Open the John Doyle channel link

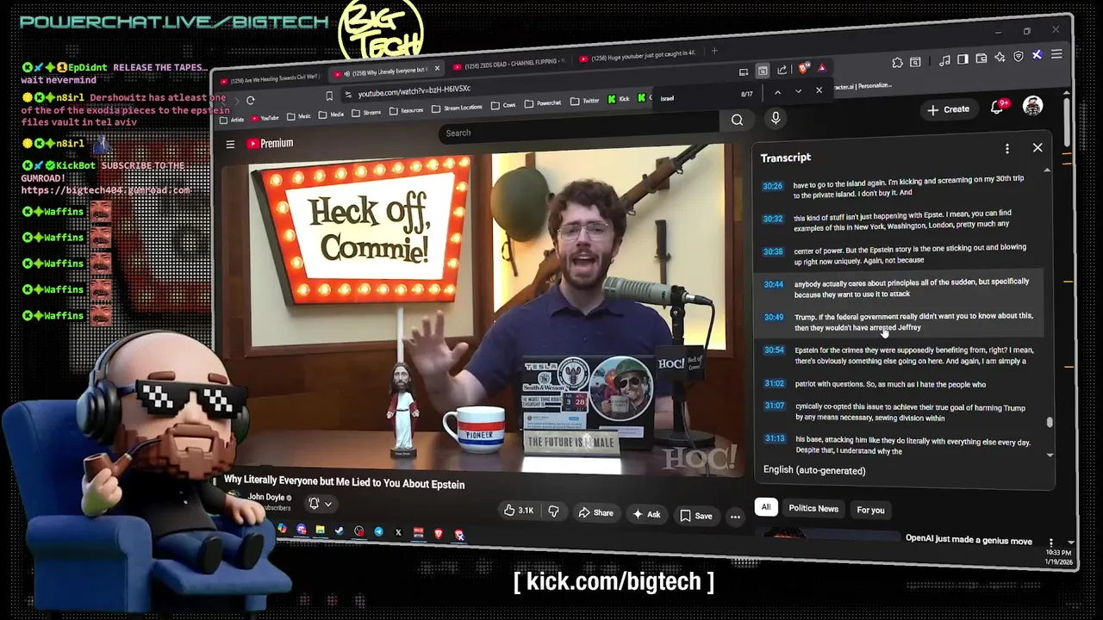click(x=266, y=497)
